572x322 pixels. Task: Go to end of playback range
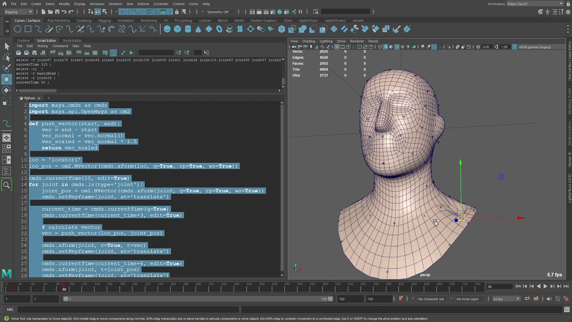[x=566, y=287]
